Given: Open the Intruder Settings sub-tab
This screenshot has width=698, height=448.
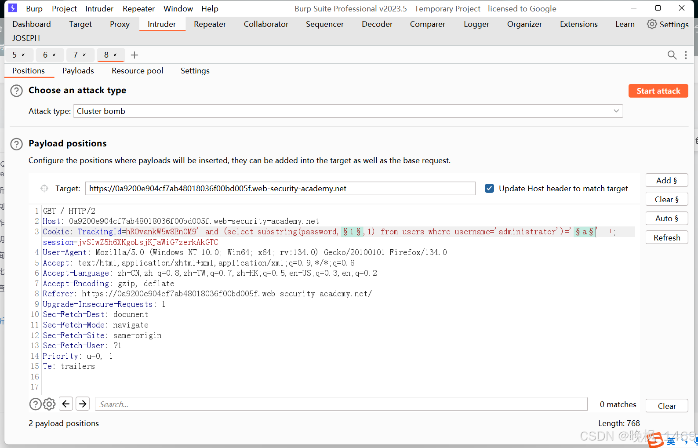Looking at the screenshot, I should (x=195, y=71).
